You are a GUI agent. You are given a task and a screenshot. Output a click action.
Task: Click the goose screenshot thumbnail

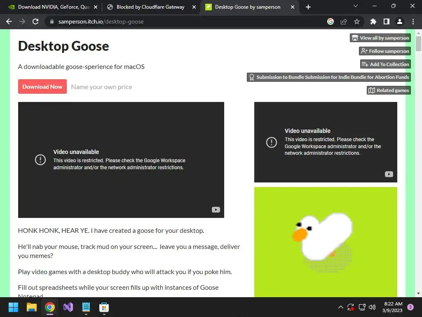(x=326, y=242)
